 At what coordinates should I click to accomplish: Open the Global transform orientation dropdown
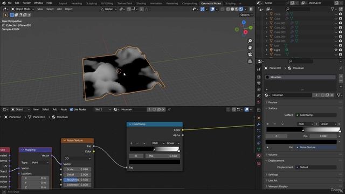pos(108,9)
